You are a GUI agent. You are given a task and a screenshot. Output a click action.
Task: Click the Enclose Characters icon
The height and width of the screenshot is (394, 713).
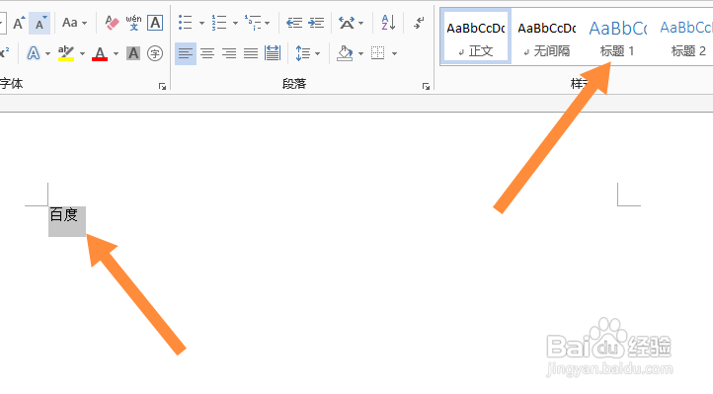pyautogui.click(x=155, y=53)
